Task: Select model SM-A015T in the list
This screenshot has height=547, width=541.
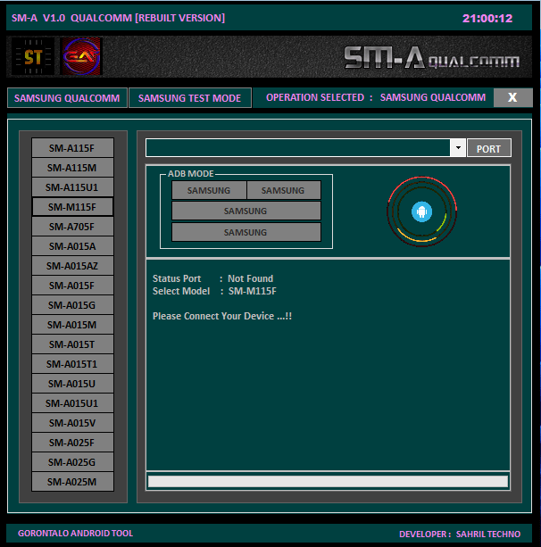Action: (72, 344)
